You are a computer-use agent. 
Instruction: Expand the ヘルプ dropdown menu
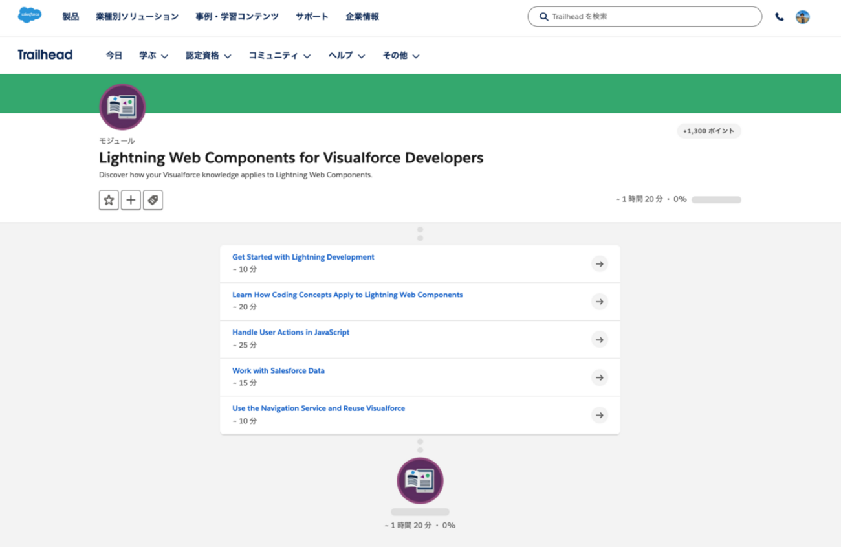[x=347, y=56]
